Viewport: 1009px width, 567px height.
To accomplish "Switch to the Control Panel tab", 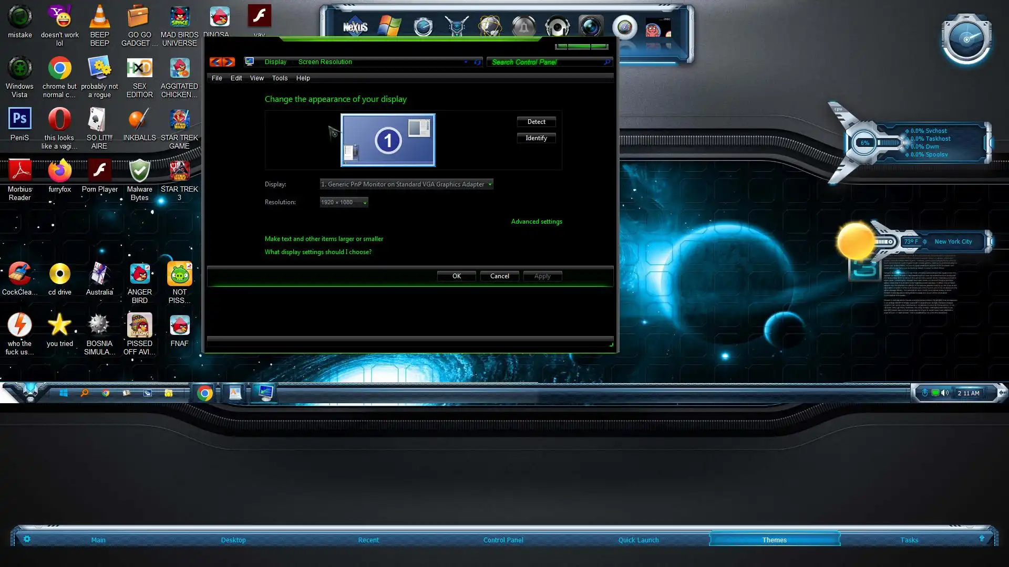I will 503,540.
